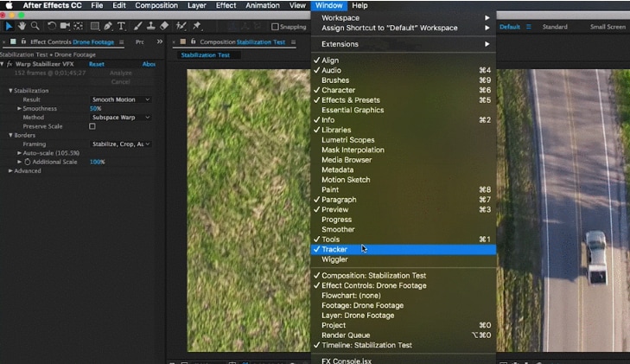Select the Eraser tool
This screenshot has height=364, width=630.
(x=164, y=26)
